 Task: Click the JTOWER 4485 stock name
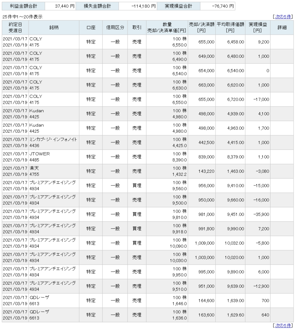40,157
